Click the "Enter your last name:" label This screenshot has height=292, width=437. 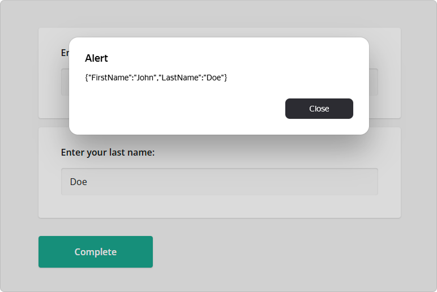point(108,152)
